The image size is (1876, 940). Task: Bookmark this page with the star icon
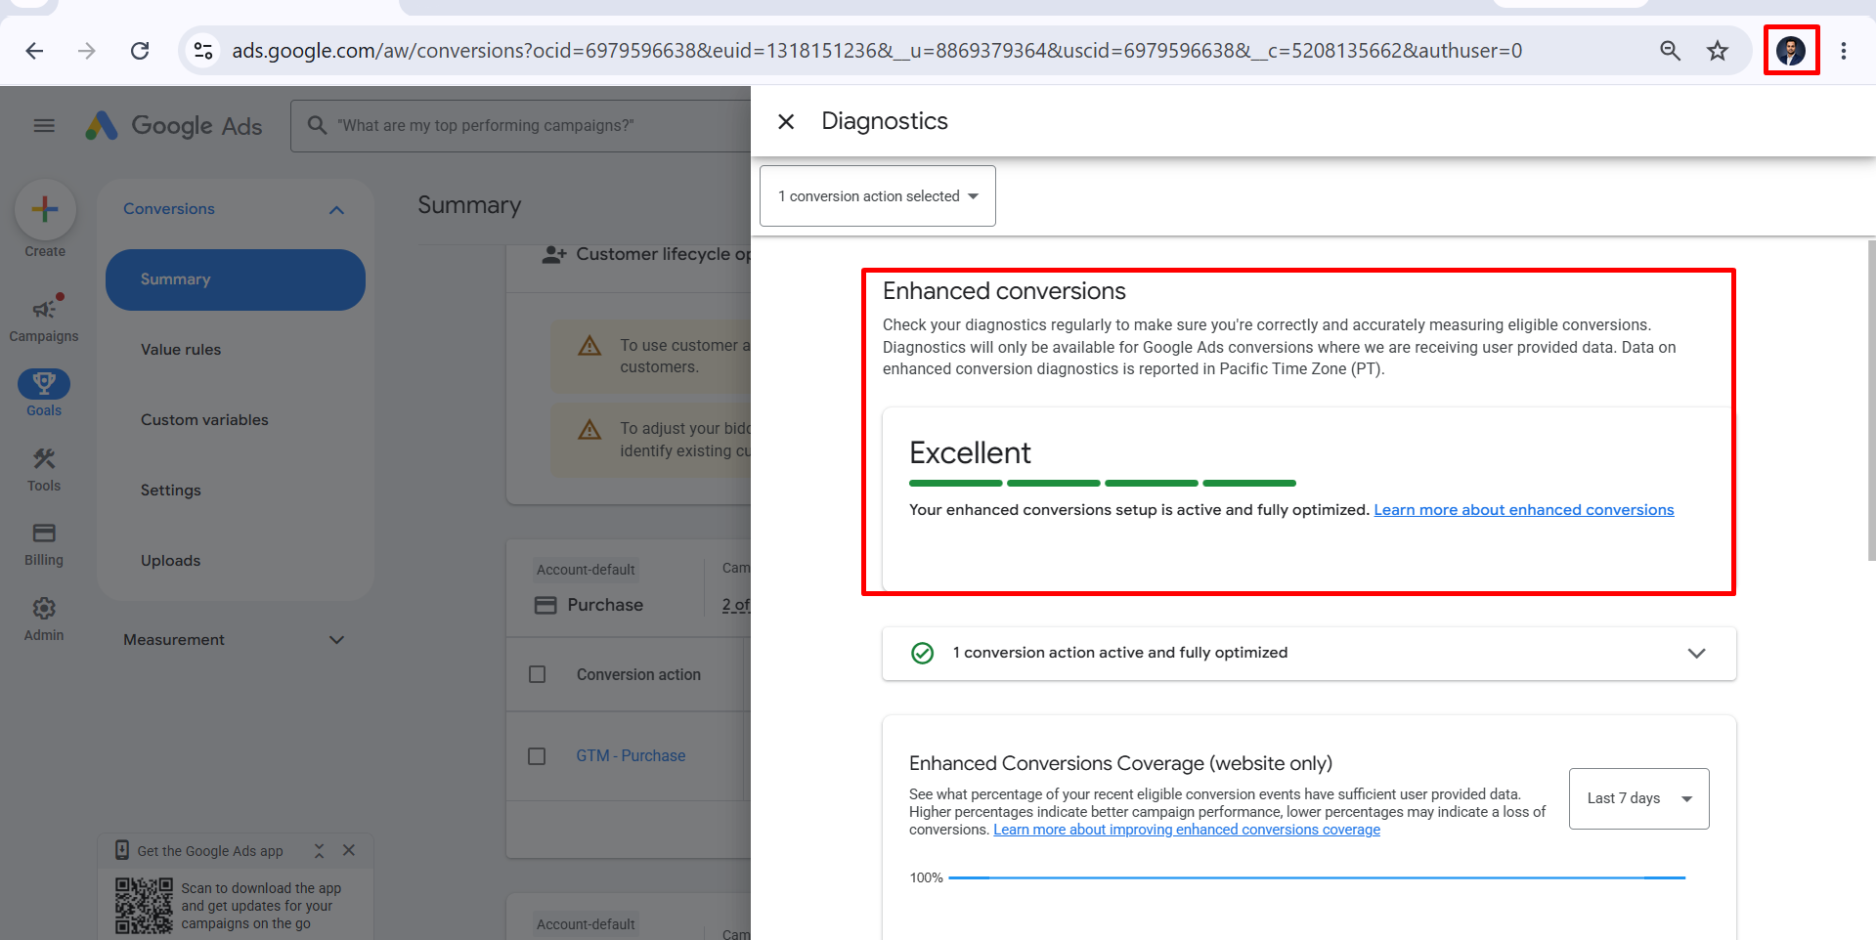pos(1718,51)
